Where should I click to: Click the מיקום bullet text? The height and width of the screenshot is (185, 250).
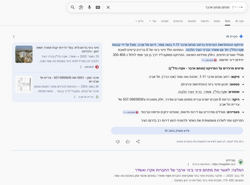(194, 77)
